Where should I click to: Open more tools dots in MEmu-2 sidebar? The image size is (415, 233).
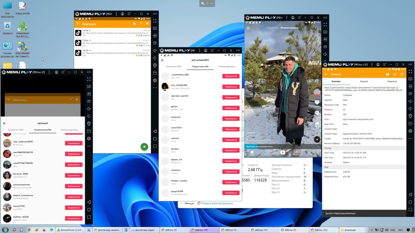(x=89, y=146)
